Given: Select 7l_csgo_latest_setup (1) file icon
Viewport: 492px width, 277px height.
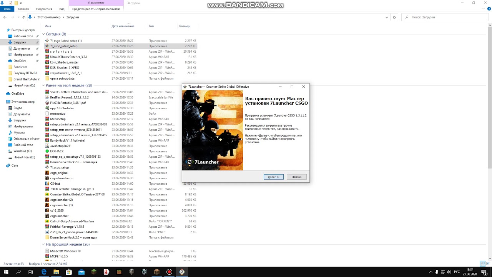Looking at the screenshot, I should tap(47, 41).
